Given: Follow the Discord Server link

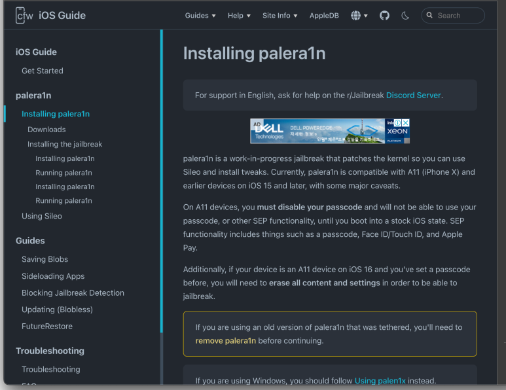Looking at the screenshot, I should click(x=414, y=95).
